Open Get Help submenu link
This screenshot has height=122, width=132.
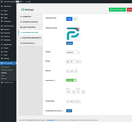pos(4,78)
